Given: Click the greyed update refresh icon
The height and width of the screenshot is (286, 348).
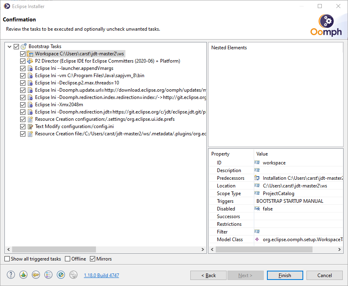Looking at the screenshot, I should coord(73,275).
